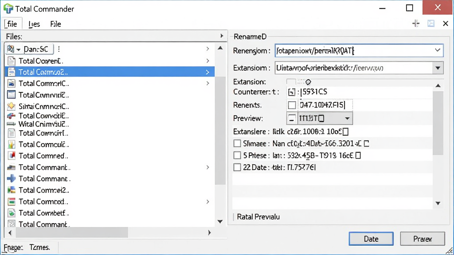Click the three-dot icon next to Danc&C
This screenshot has height=255, width=454.
tap(59, 49)
